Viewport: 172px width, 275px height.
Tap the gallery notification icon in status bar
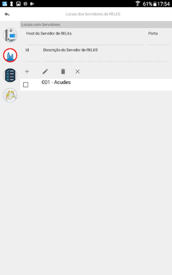coord(18,4)
